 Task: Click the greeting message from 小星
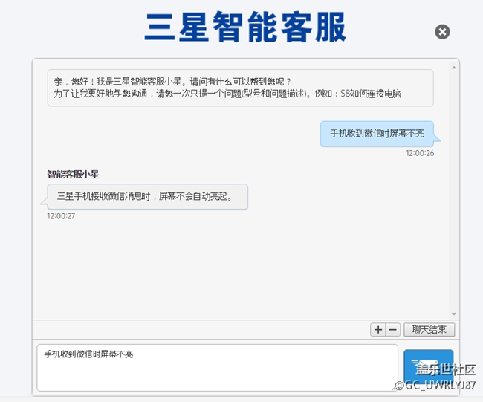coord(240,88)
